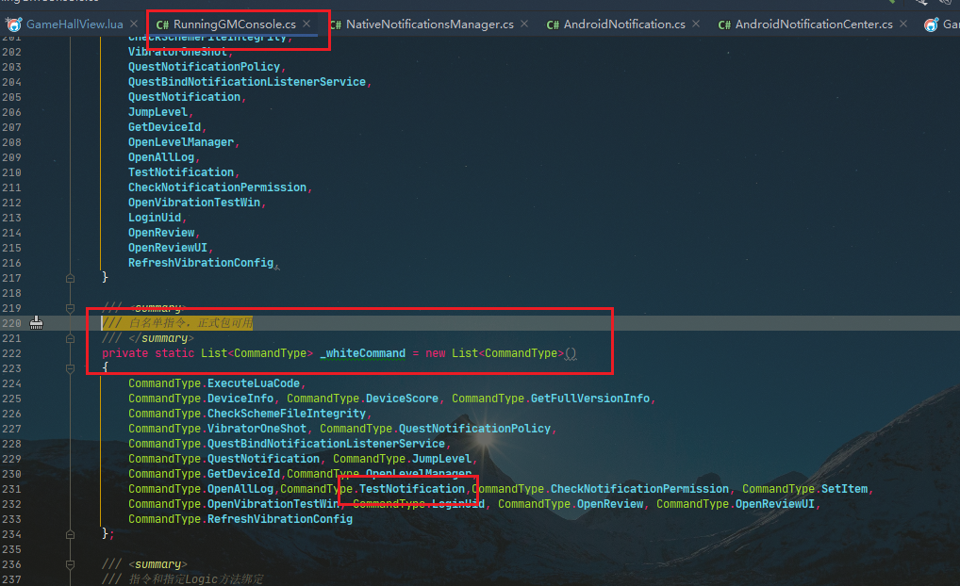The width and height of the screenshot is (960, 586).
Task: Close the AndroidNotificationCenter.cs tab
Action: coord(903,24)
